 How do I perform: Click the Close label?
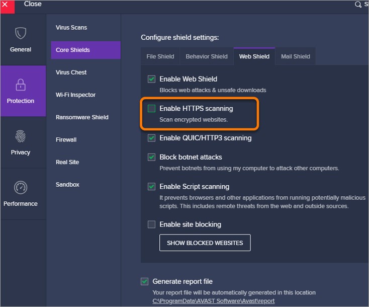click(33, 4)
